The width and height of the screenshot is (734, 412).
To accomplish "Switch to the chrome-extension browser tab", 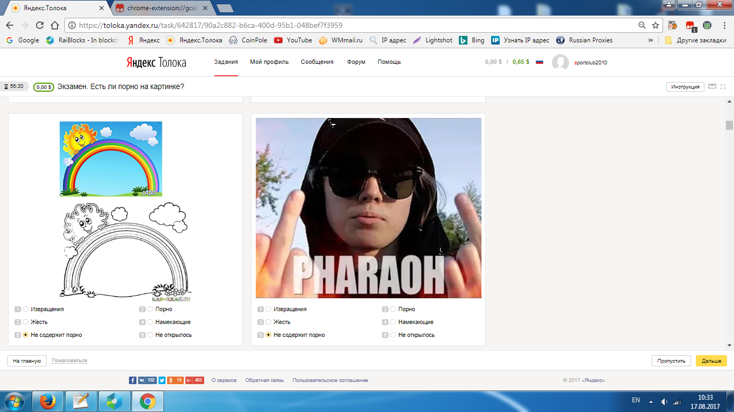I will [x=162, y=9].
